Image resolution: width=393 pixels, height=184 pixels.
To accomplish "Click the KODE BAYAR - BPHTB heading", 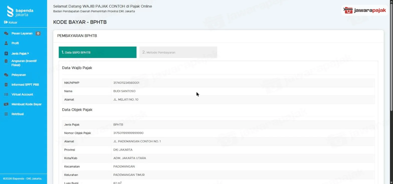I will pos(80,22).
